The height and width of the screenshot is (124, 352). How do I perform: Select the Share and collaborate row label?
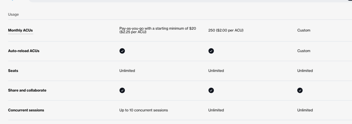(27, 90)
